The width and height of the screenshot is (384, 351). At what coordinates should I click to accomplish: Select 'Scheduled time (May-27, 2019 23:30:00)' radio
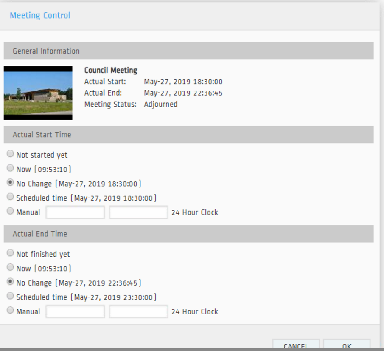tap(10, 296)
